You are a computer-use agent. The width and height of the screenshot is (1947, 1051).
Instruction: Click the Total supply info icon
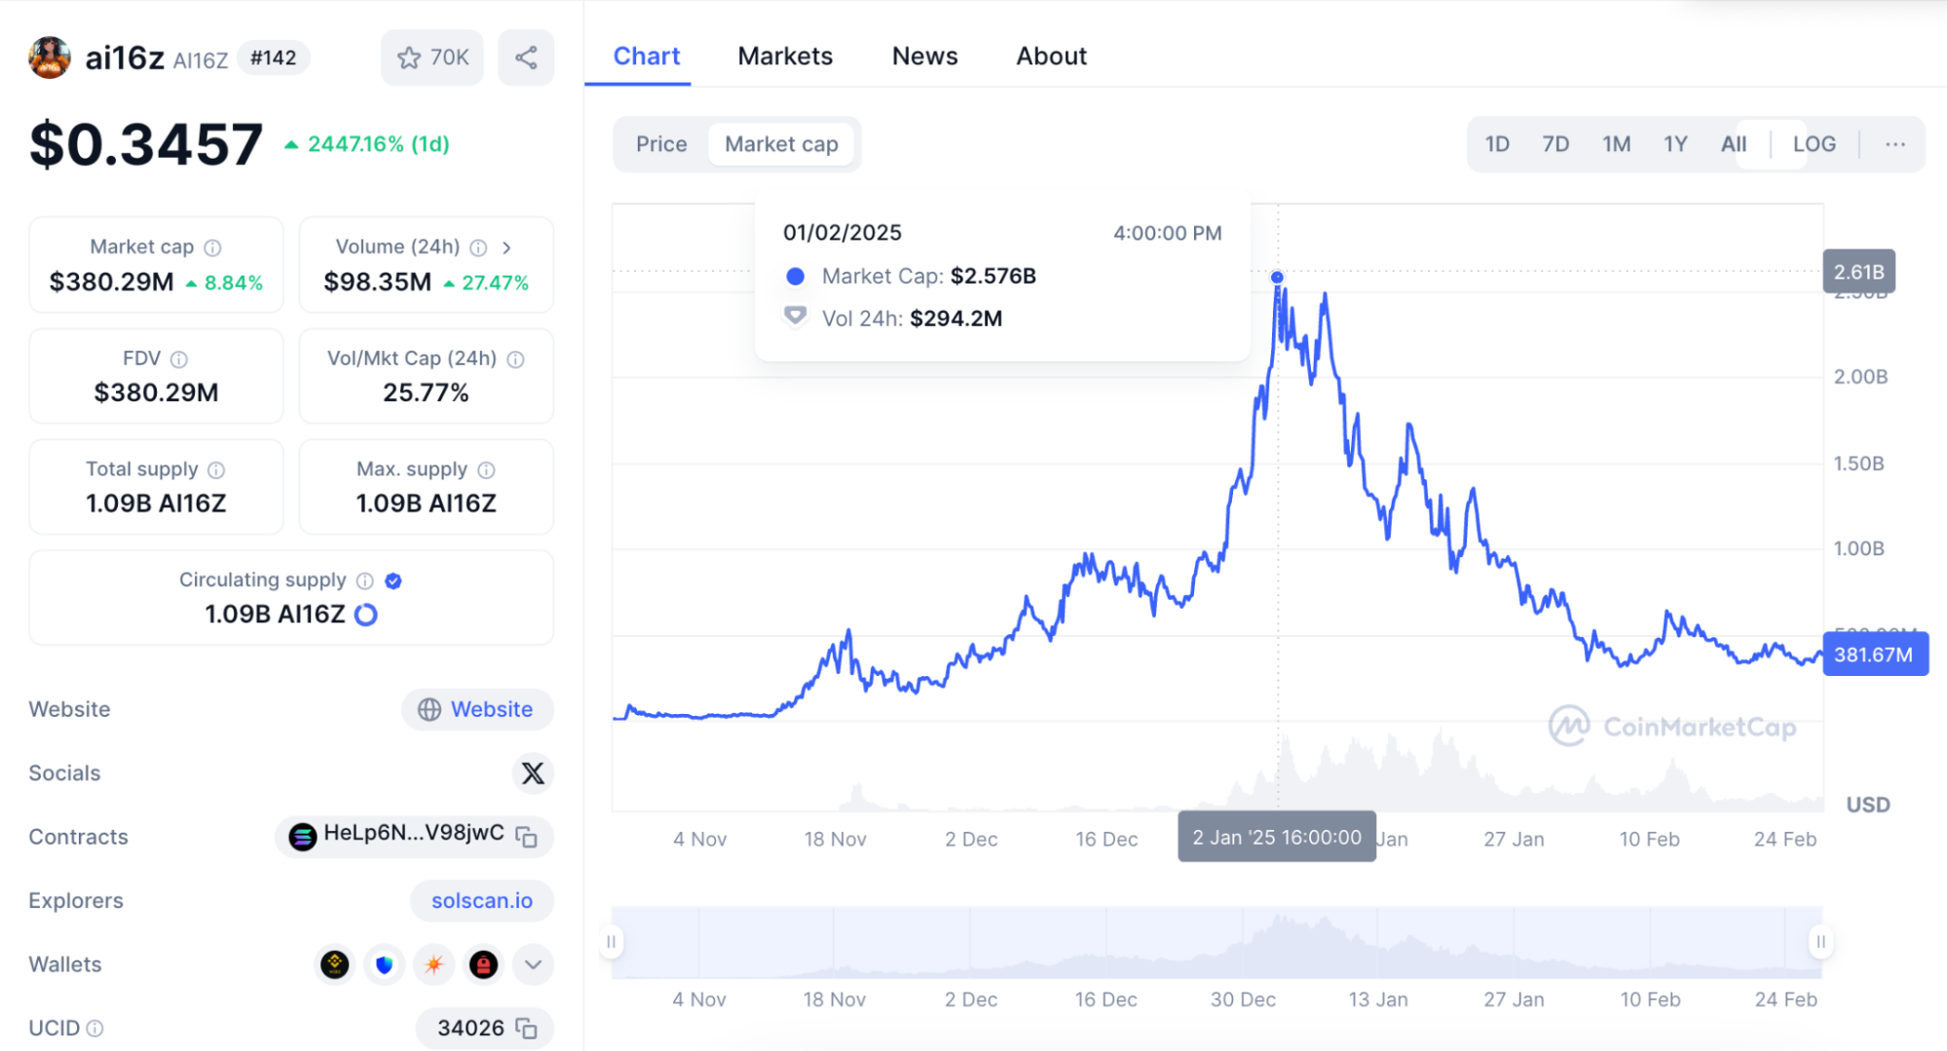tap(216, 470)
